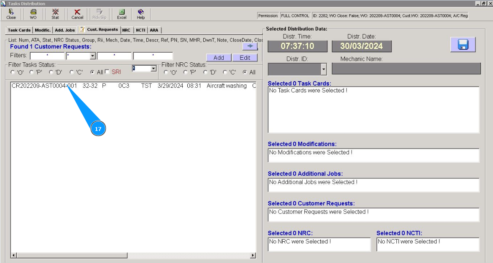
Task: Open the WO toolbar icon
Action: pyautogui.click(x=33, y=14)
